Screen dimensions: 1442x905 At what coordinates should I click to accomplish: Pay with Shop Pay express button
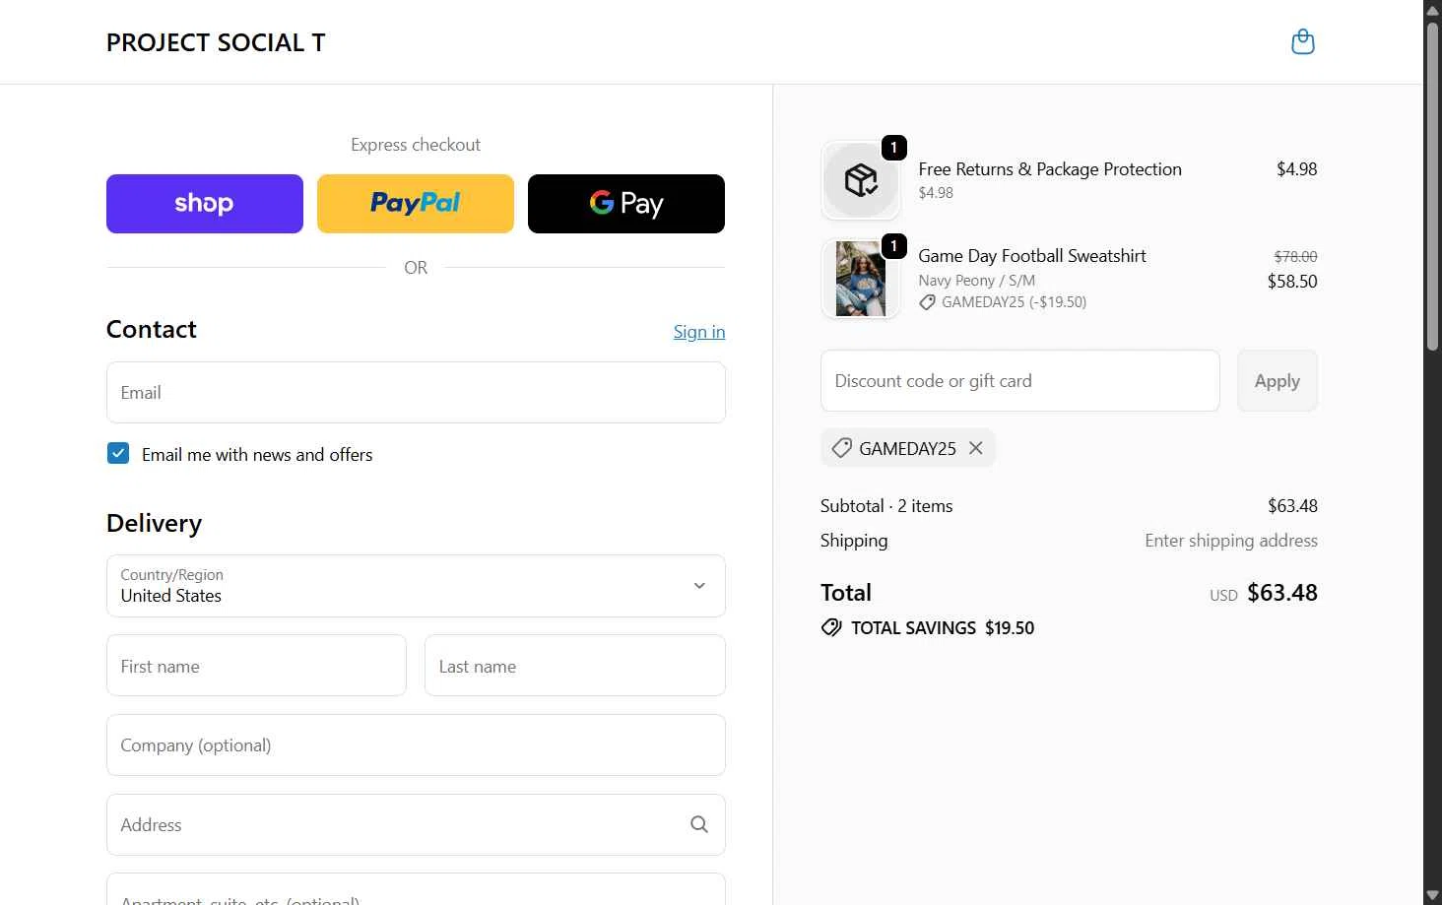[x=205, y=204]
